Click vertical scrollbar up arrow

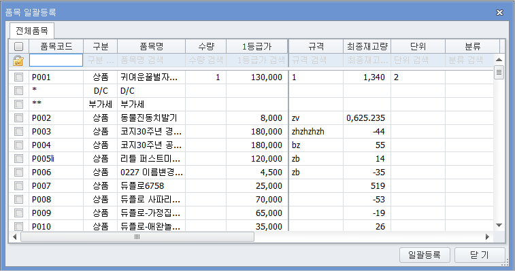pyautogui.click(x=499, y=60)
